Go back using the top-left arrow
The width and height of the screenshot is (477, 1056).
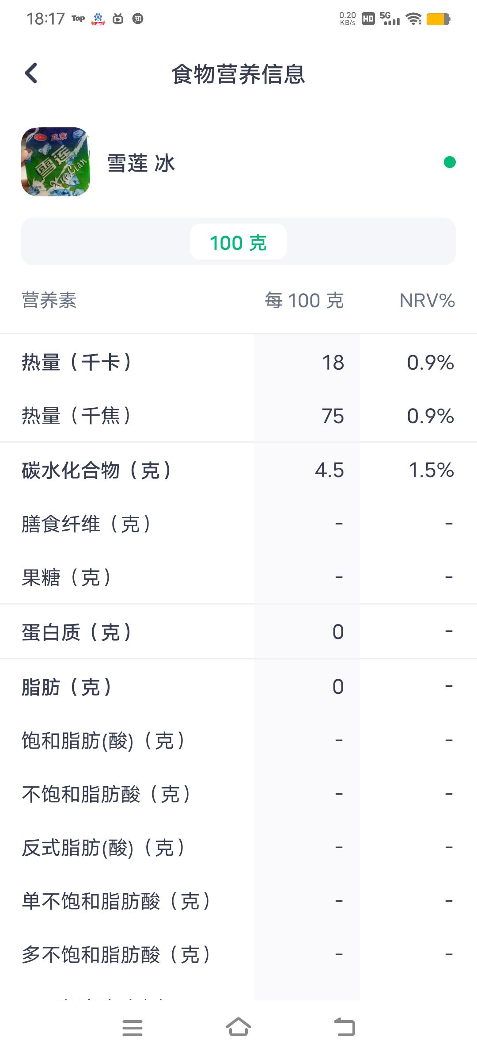coord(31,73)
